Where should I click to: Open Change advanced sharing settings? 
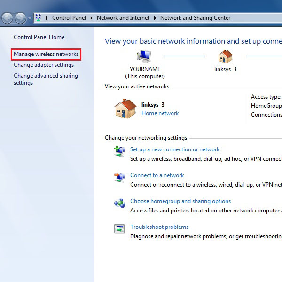click(46, 79)
